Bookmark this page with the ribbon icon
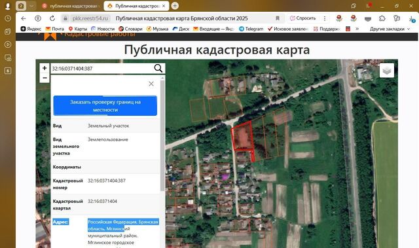This screenshot has height=248, width=419. click(x=278, y=18)
